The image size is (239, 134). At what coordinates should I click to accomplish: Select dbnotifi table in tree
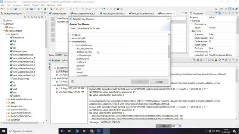click(81, 66)
